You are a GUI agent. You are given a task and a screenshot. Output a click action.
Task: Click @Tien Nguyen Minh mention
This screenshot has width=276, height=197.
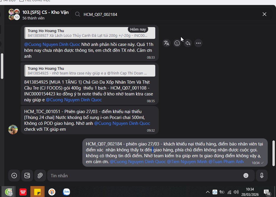[x=187, y=162]
